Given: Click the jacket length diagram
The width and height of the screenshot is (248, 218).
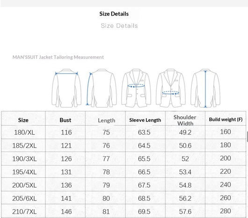Looking at the screenshot, I should (x=205, y=88).
